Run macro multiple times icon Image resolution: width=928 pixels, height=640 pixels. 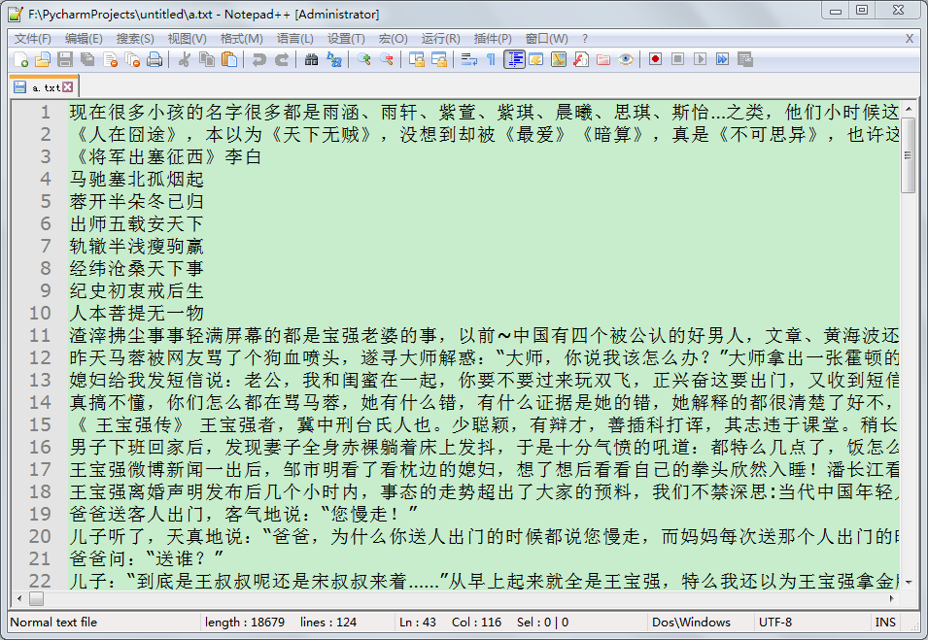(x=722, y=60)
